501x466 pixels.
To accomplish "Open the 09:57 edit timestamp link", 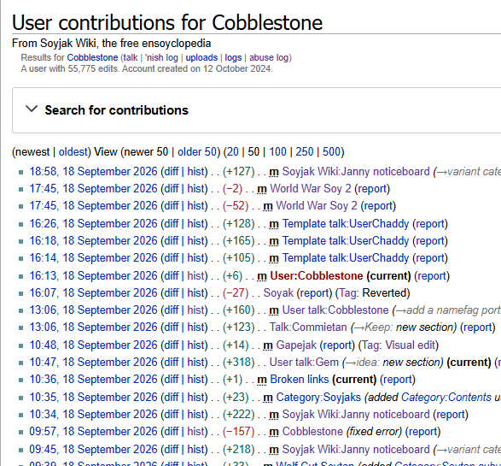I will (x=93, y=432).
